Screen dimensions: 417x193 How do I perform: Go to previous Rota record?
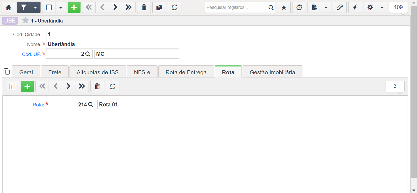point(56,86)
